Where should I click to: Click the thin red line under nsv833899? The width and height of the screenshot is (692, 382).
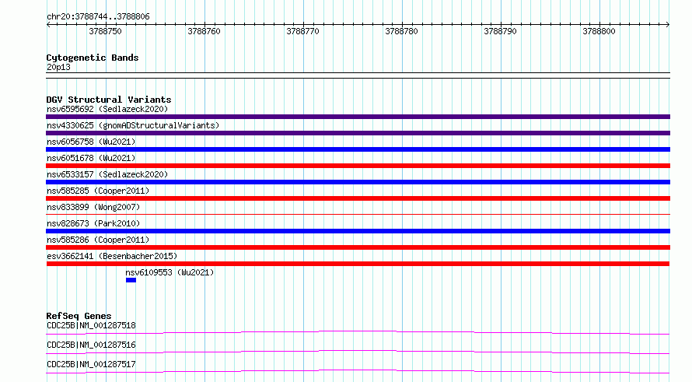(x=358, y=214)
